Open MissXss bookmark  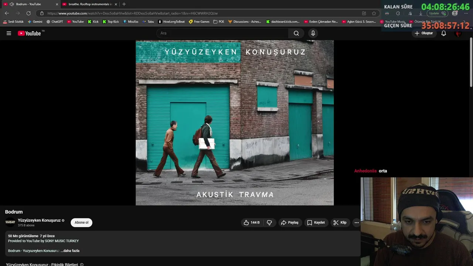[x=131, y=22]
